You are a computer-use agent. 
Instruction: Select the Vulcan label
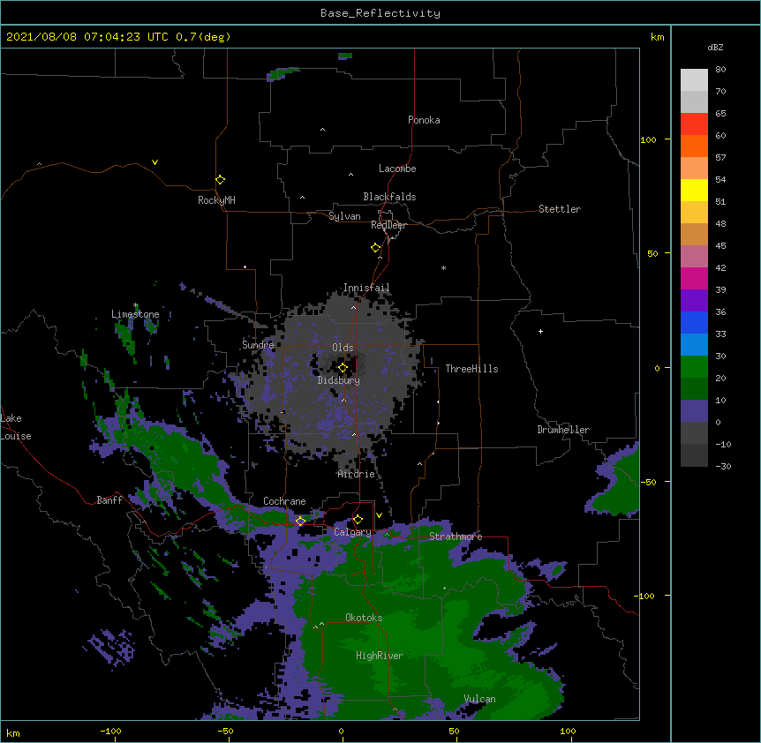[479, 699]
